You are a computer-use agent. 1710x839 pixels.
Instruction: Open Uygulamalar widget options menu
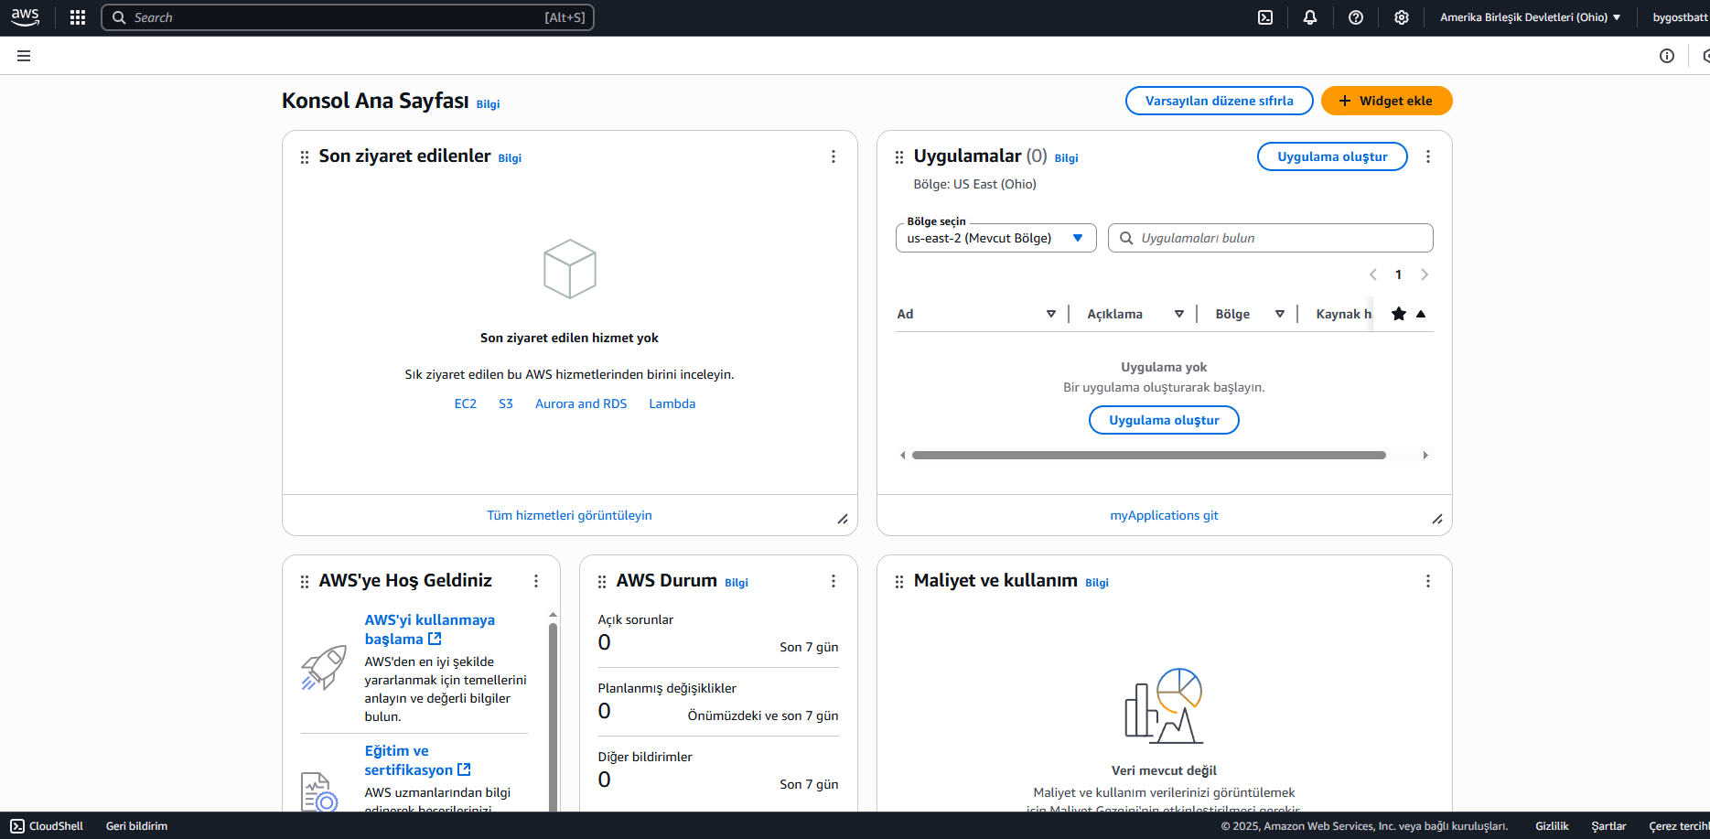[1428, 156]
